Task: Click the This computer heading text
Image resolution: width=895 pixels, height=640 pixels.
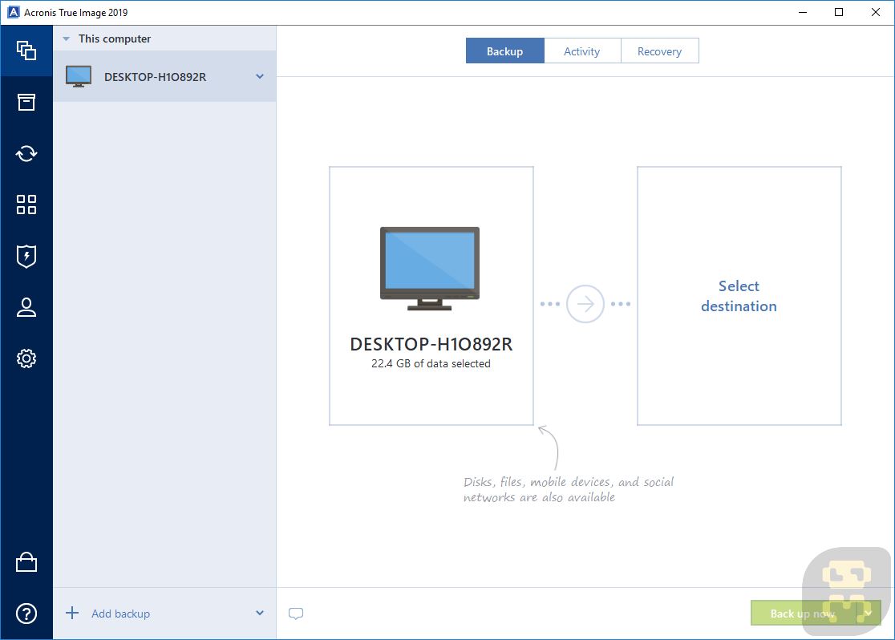Action: tap(115, 38)
